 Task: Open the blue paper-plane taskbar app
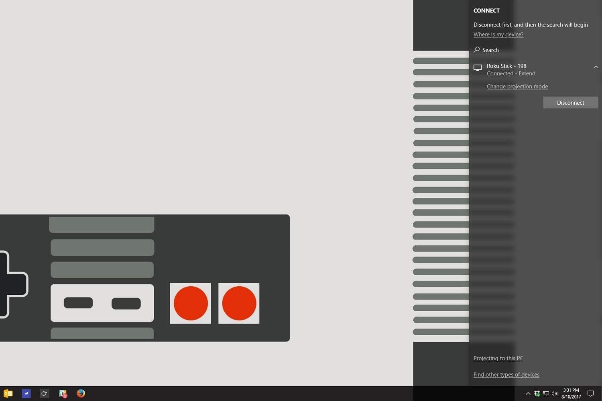26,393
